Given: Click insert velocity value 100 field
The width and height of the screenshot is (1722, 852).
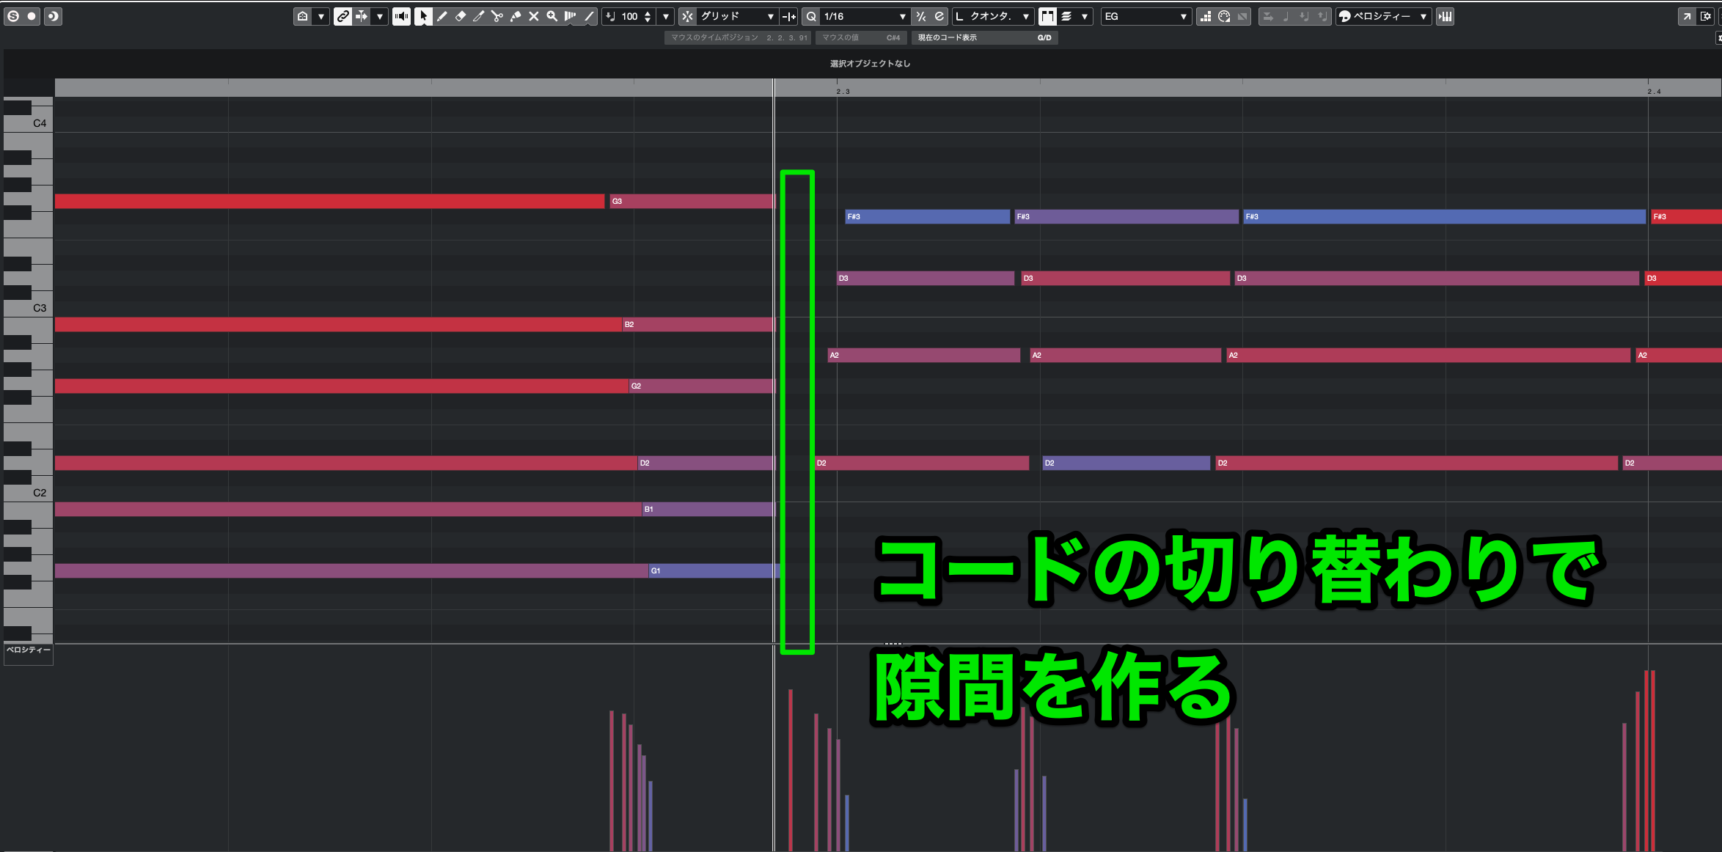Looking at the screenshot, I should click(x=629, y=16).
